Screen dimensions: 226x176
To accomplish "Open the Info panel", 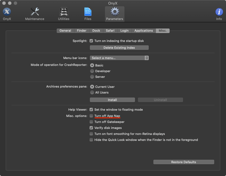I will 219,14.
